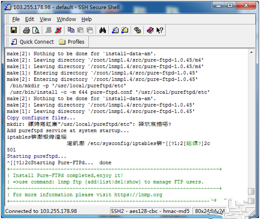Click the Find binoculars icon
The height and width of the screenshot is (219, 260).
pyautogui.click(x=103, y=30)
